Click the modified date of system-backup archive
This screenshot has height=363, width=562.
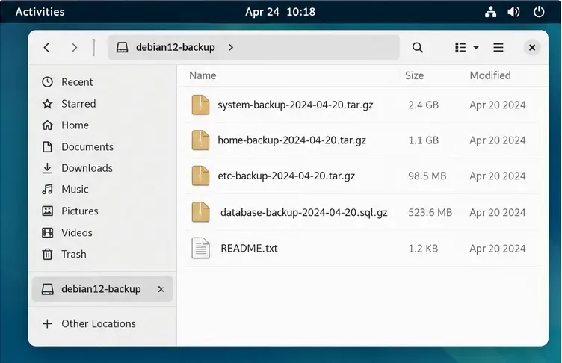(498, 105)
